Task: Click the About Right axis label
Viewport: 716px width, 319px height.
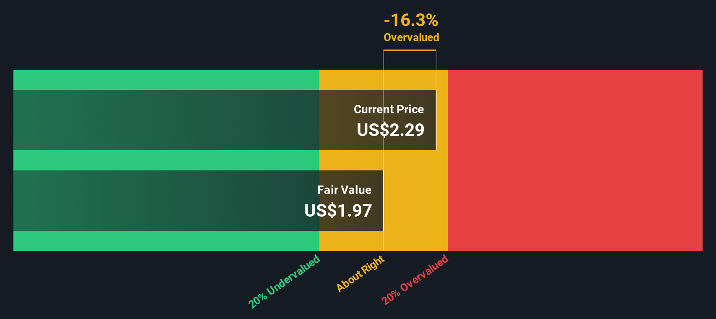Action: tap(361, 274)
